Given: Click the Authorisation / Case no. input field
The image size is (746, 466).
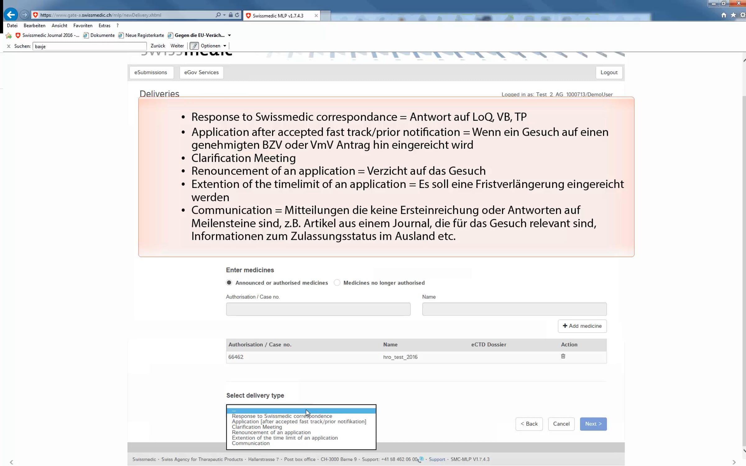Looking at the screenshot, I should point(318,309).
